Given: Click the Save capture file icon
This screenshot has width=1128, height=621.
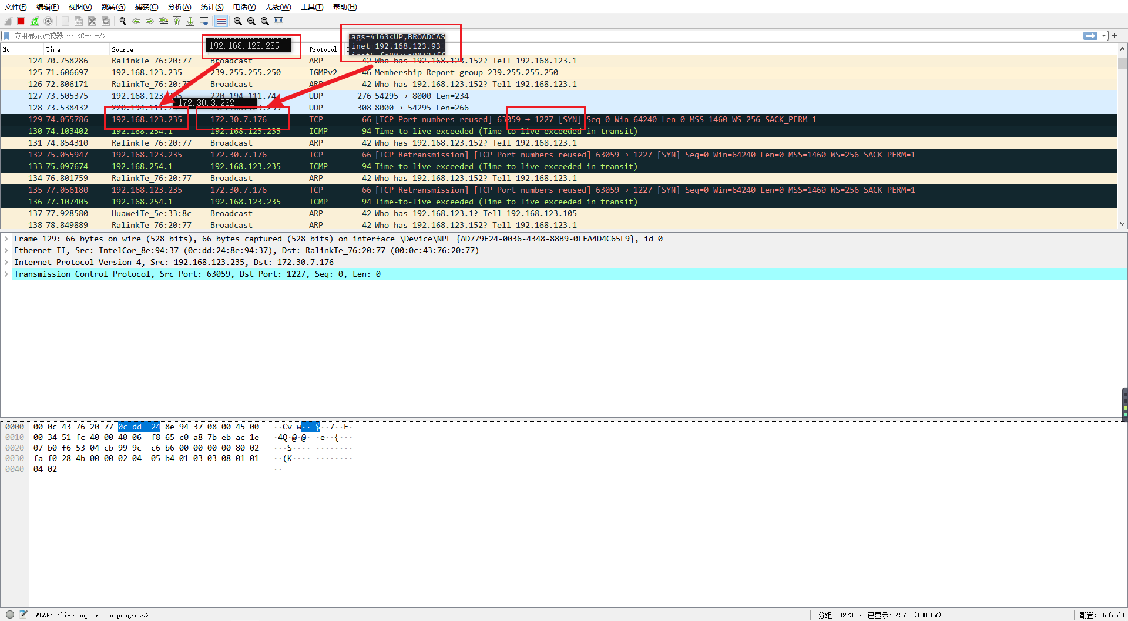Looking at the screenshot, I should [x=79, y=21].
